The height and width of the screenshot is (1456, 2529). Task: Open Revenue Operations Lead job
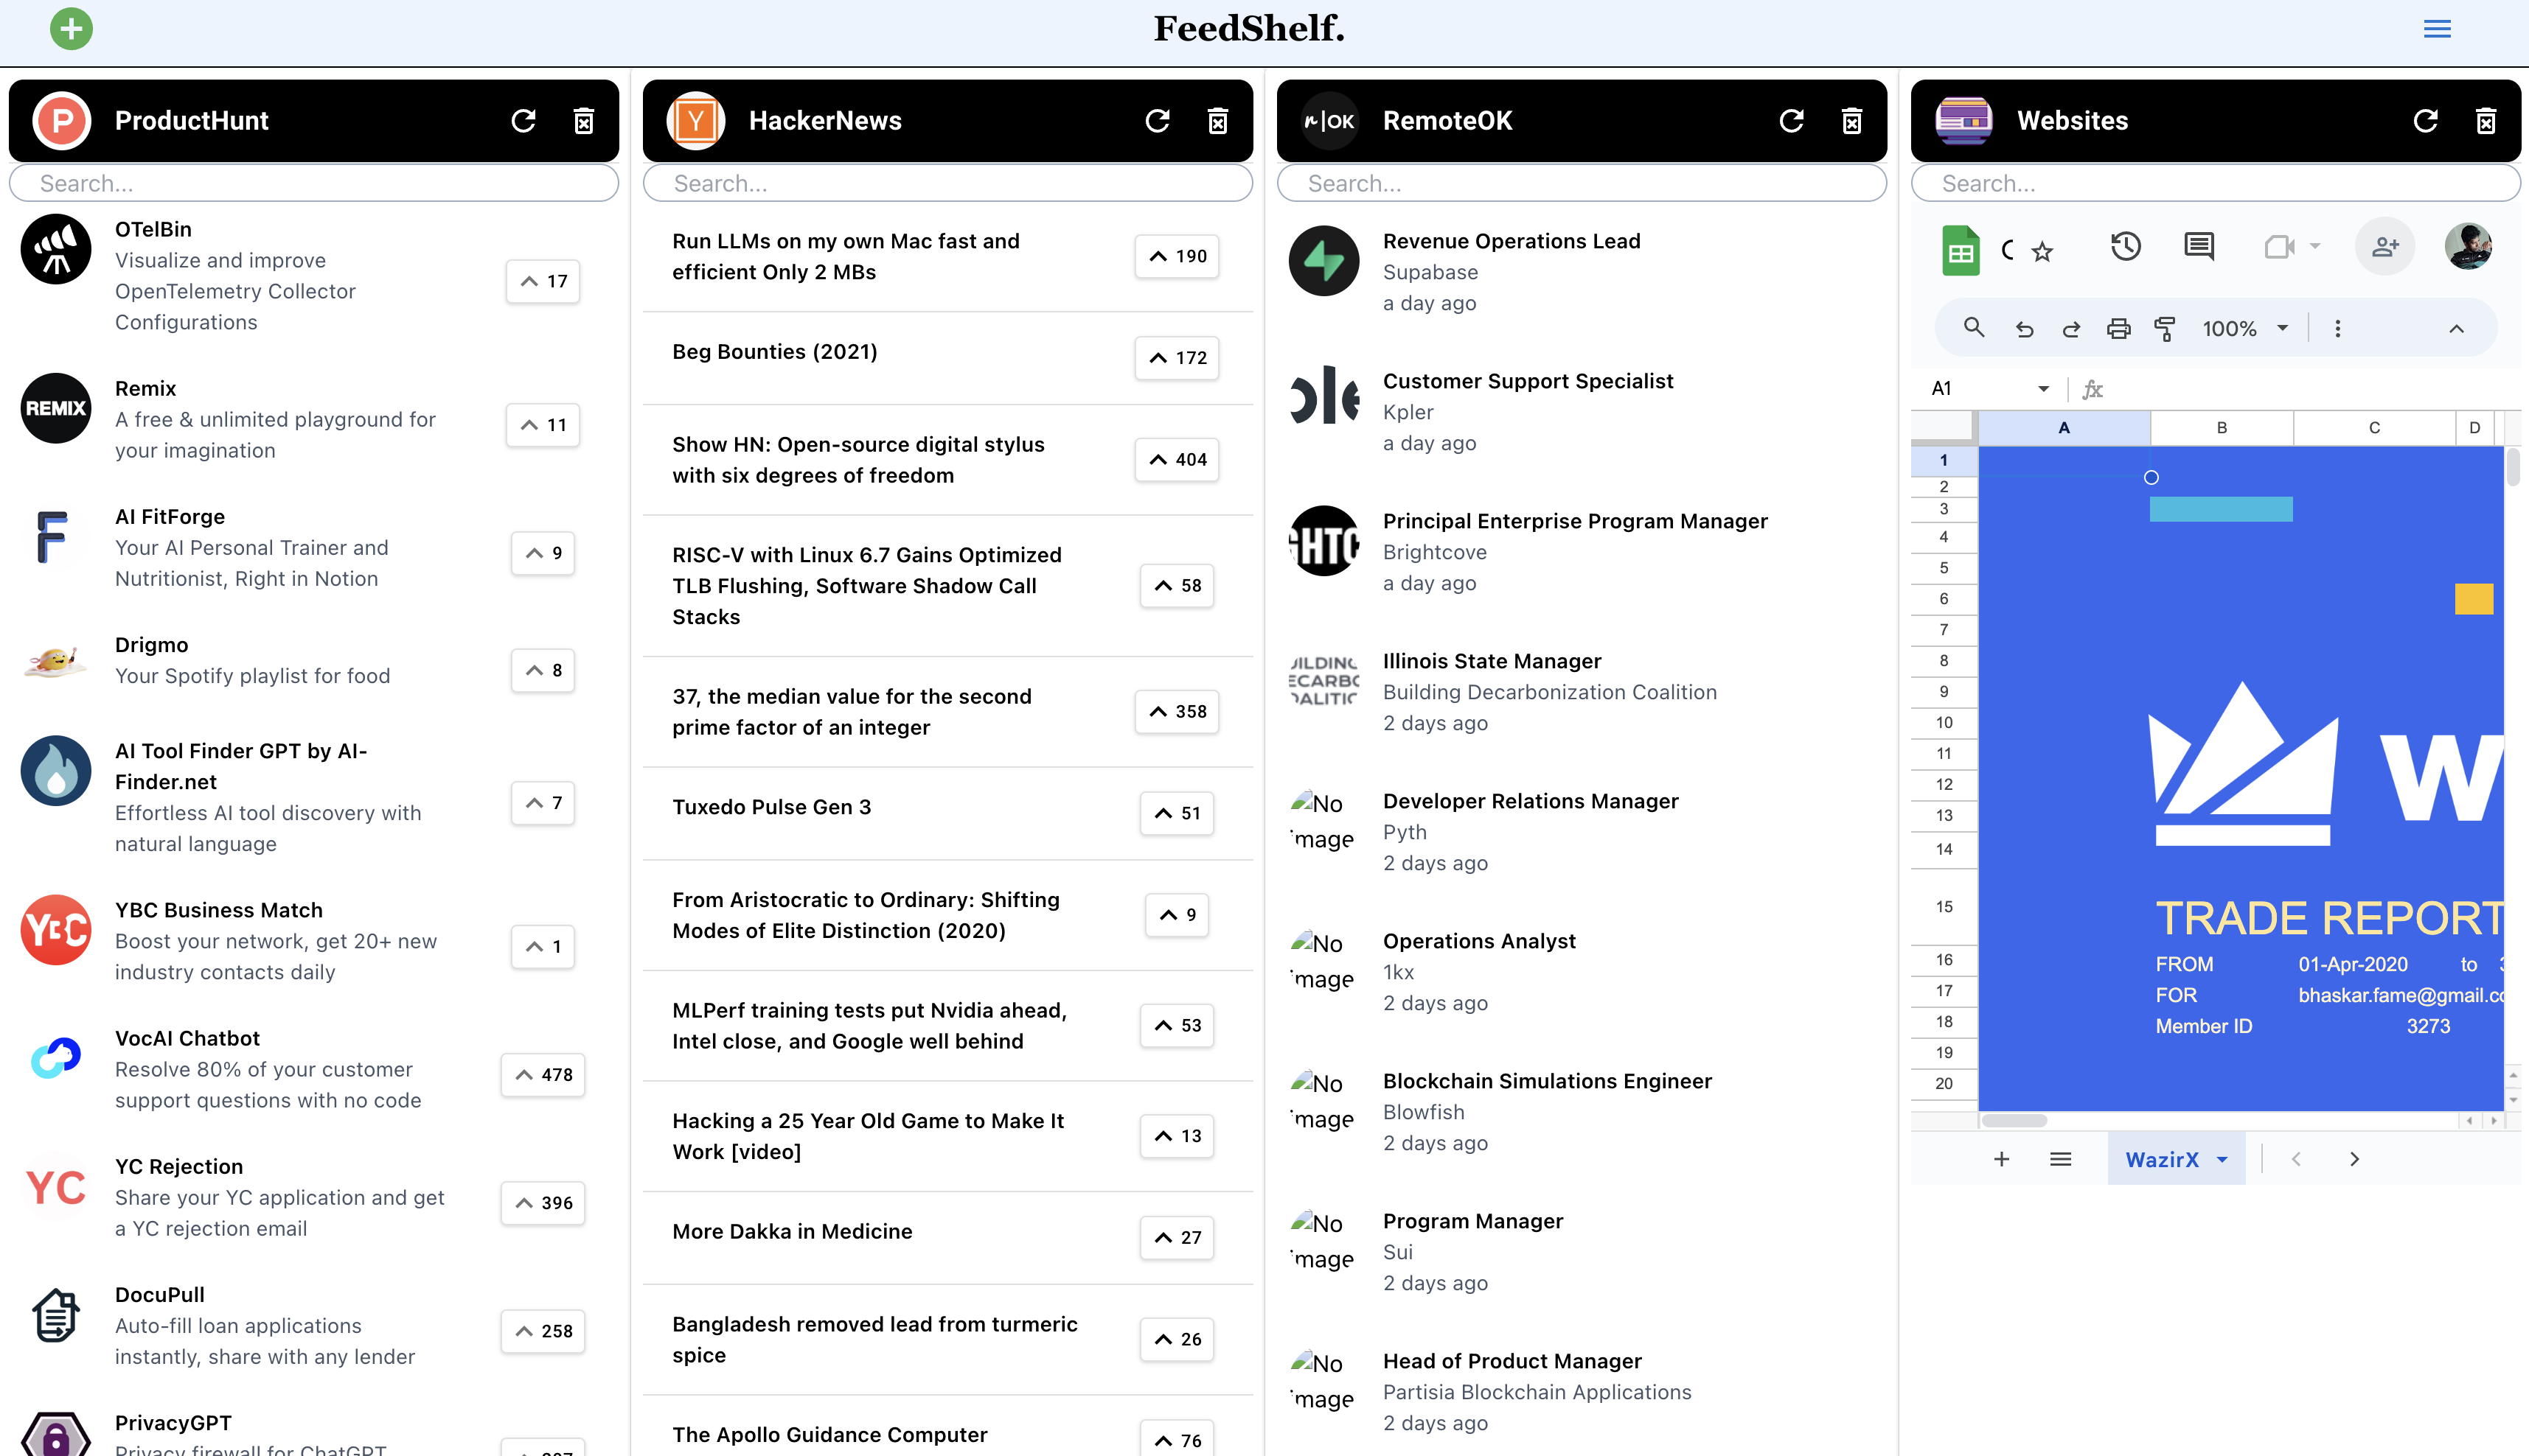(x=1512, y=242)
